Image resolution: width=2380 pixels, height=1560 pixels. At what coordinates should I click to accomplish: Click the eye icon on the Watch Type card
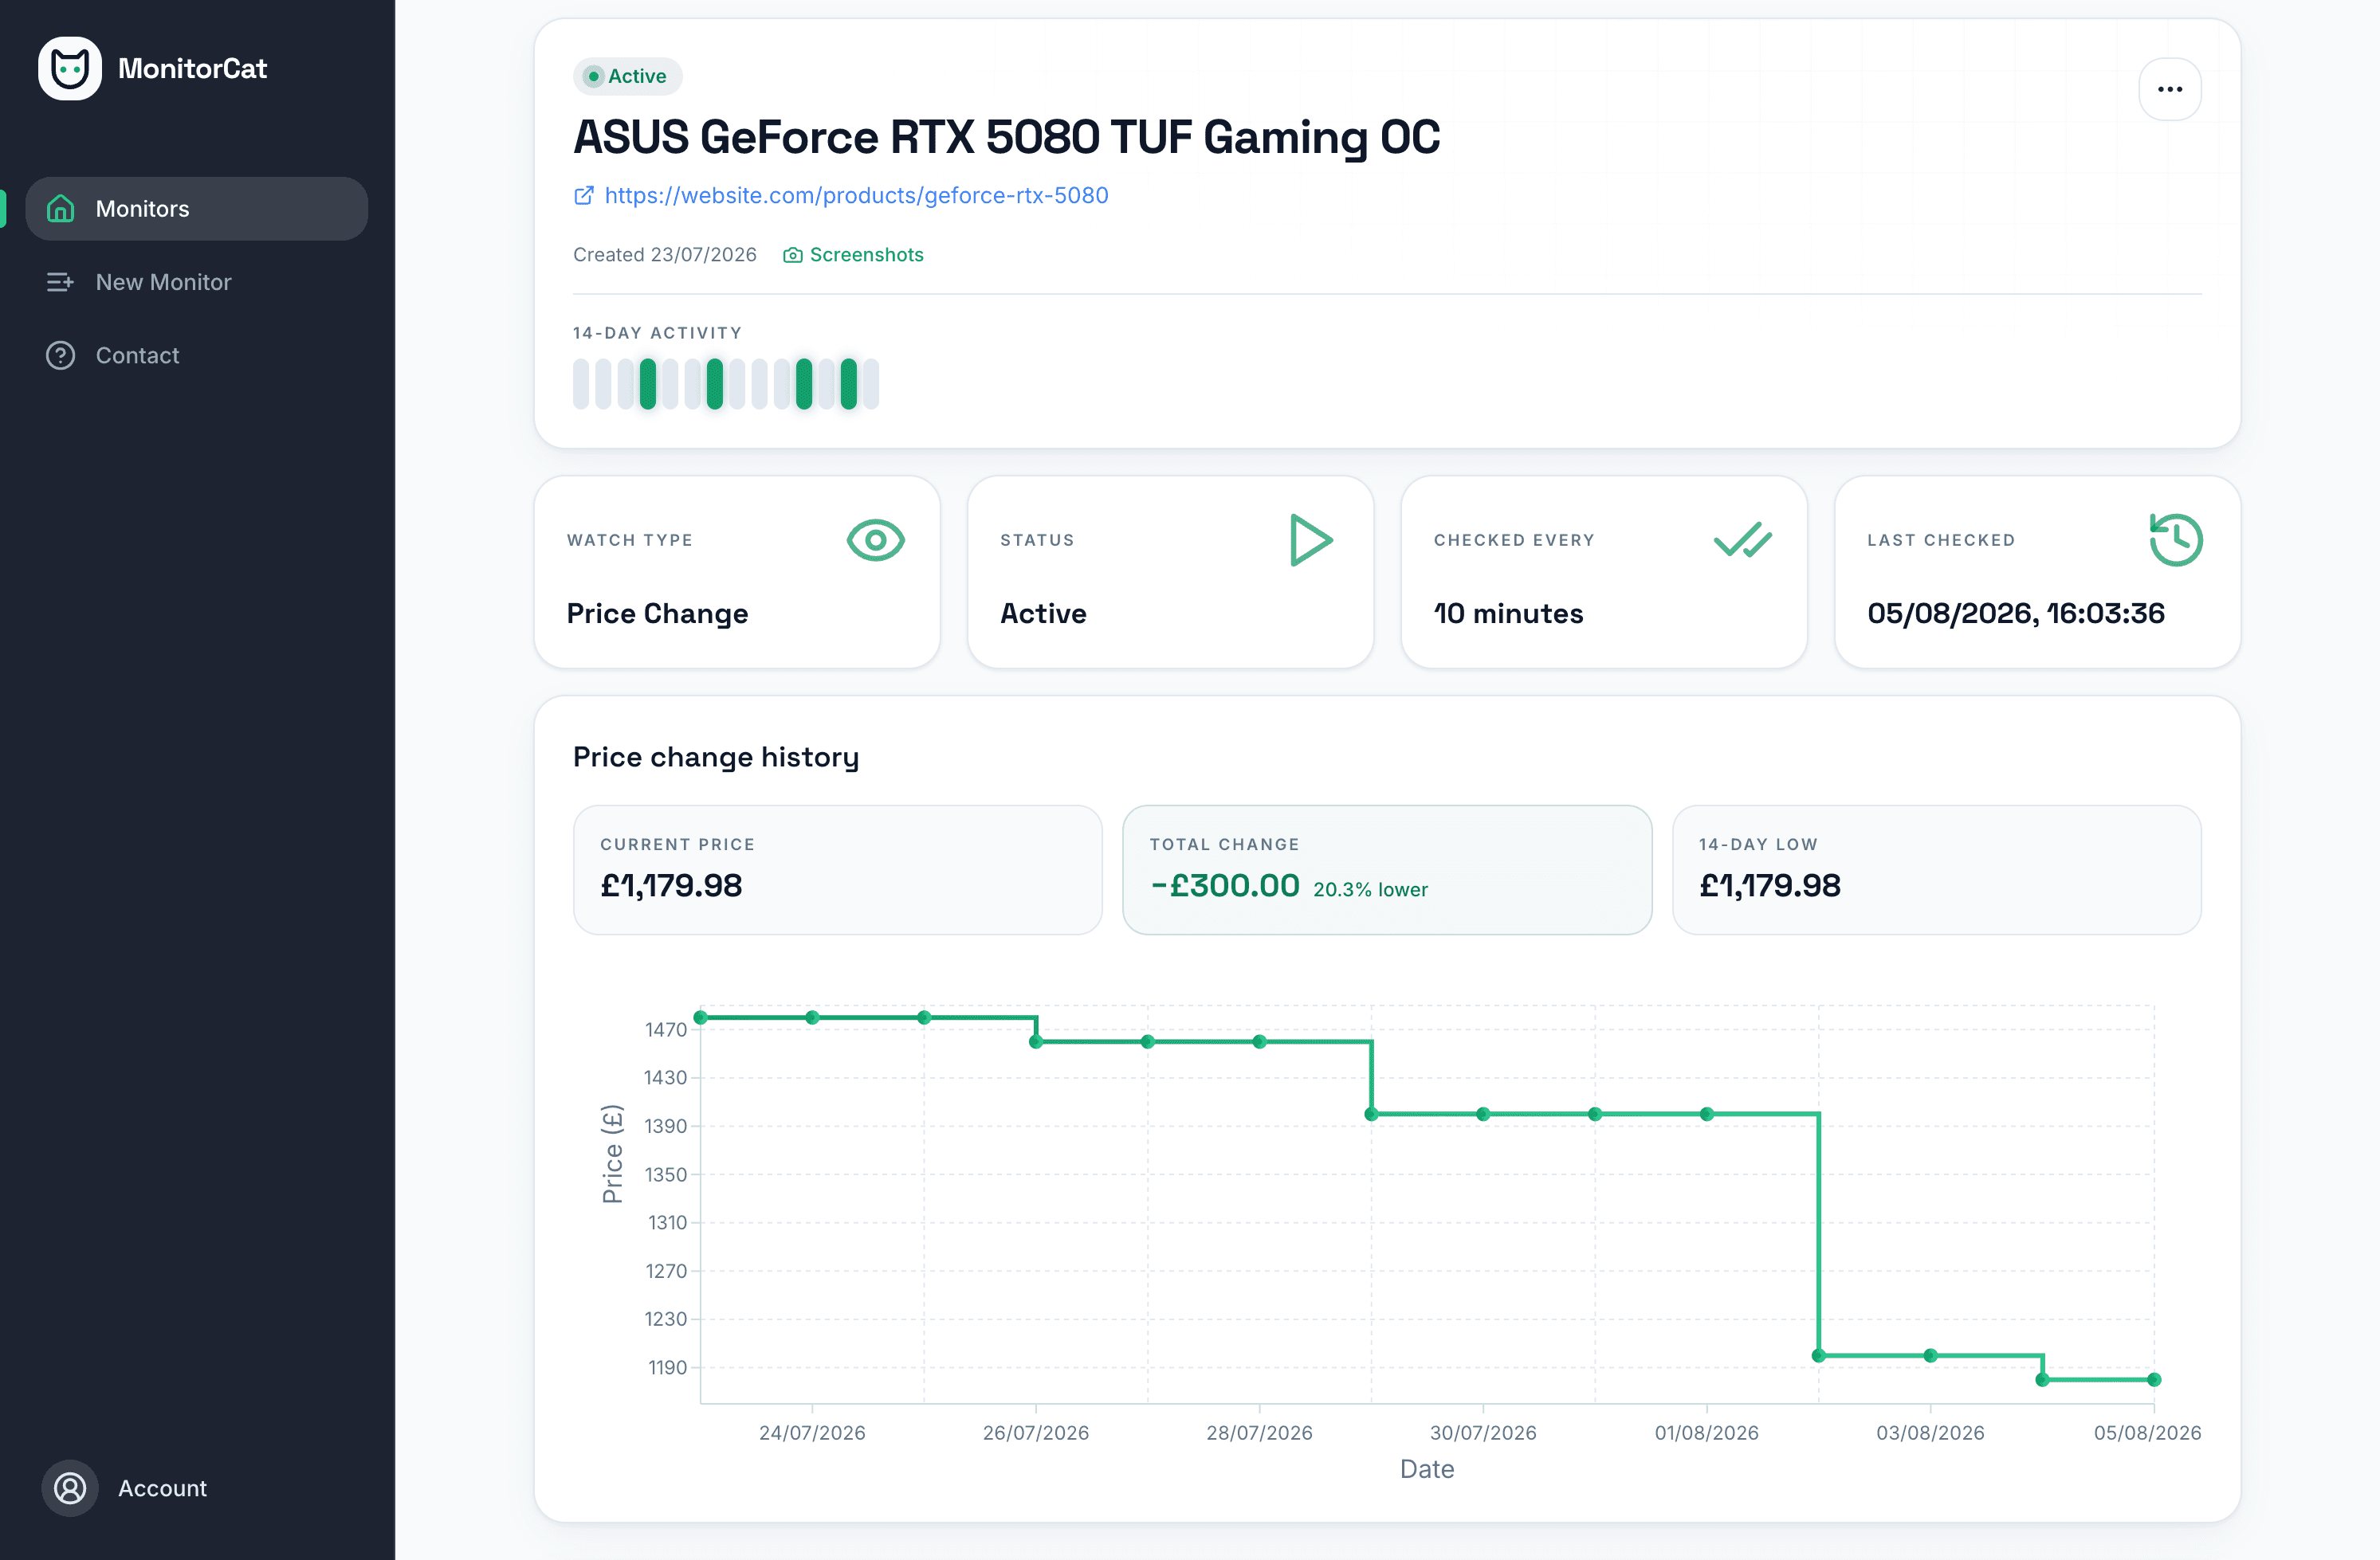point(876,541)
